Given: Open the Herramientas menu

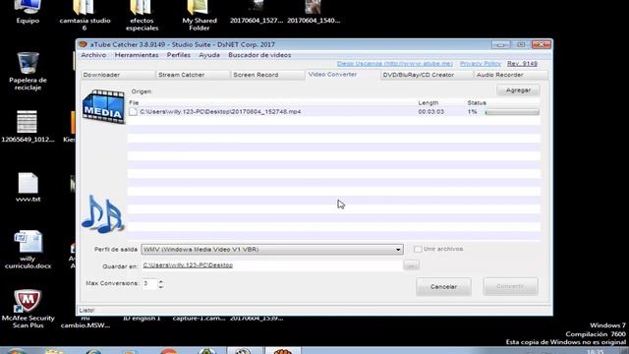Looking at the screenshot, I should [x=137, y=55].
